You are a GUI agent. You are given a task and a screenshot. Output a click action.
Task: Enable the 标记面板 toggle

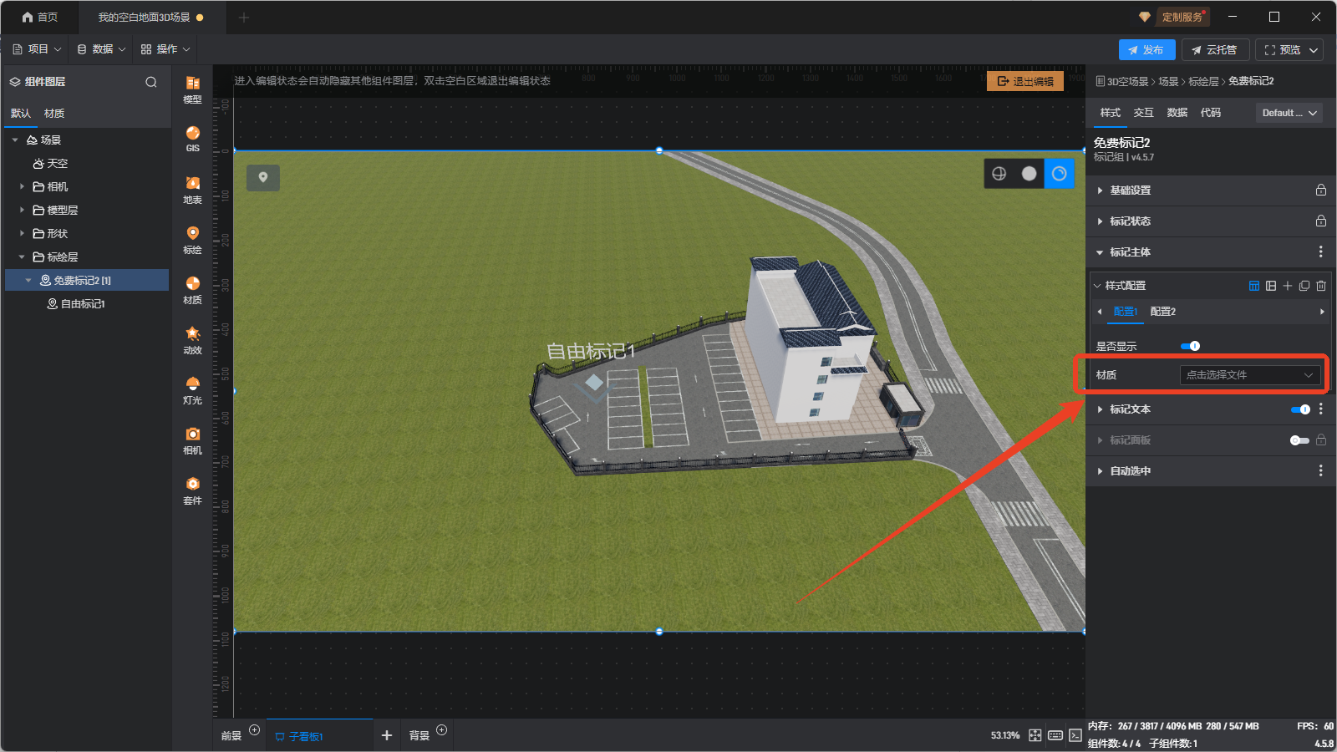[x=1299, y=440]
